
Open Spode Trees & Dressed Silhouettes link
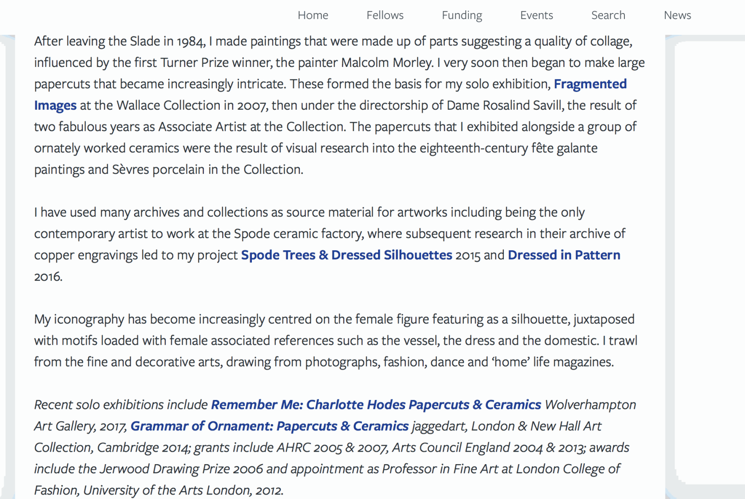(346, 255)
